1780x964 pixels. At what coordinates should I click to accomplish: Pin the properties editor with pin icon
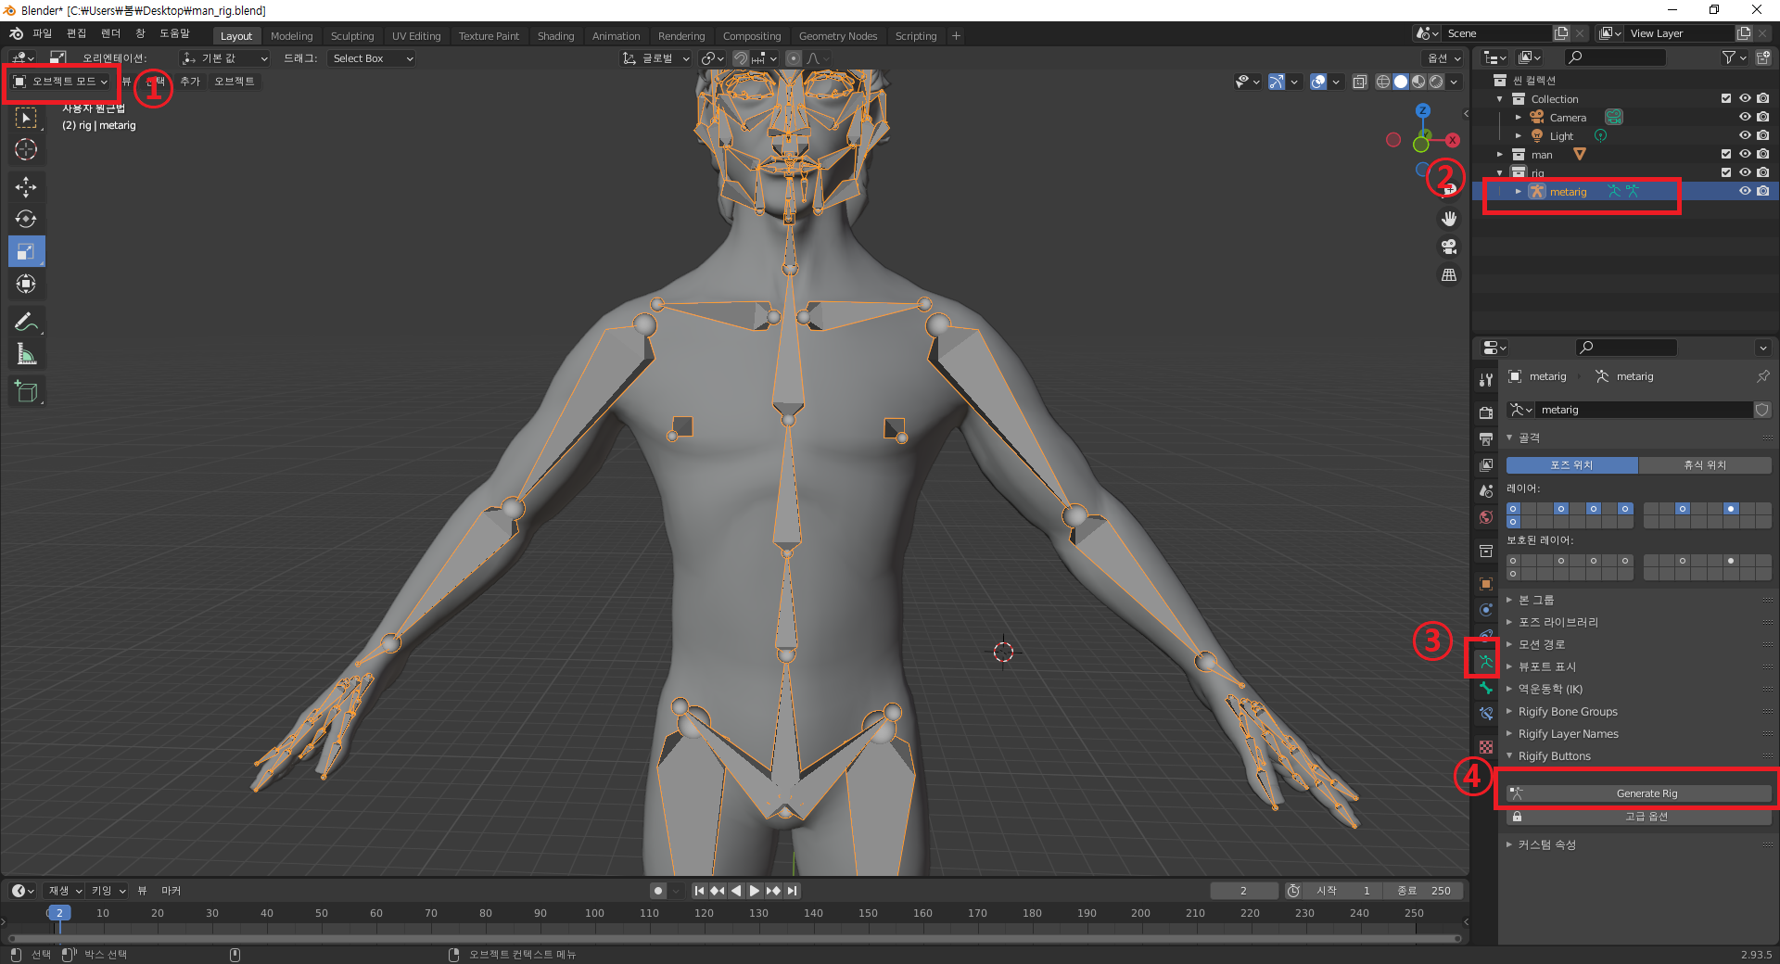tap(1762, 376)
